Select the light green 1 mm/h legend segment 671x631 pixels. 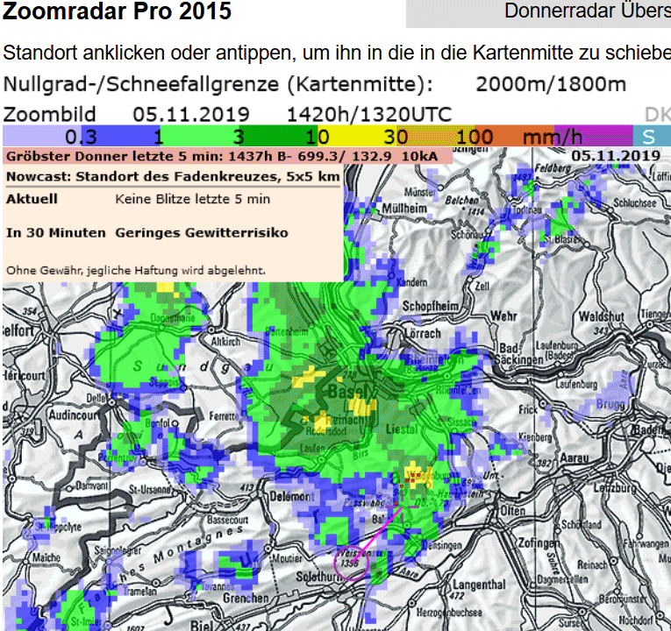tap(198, 136)
